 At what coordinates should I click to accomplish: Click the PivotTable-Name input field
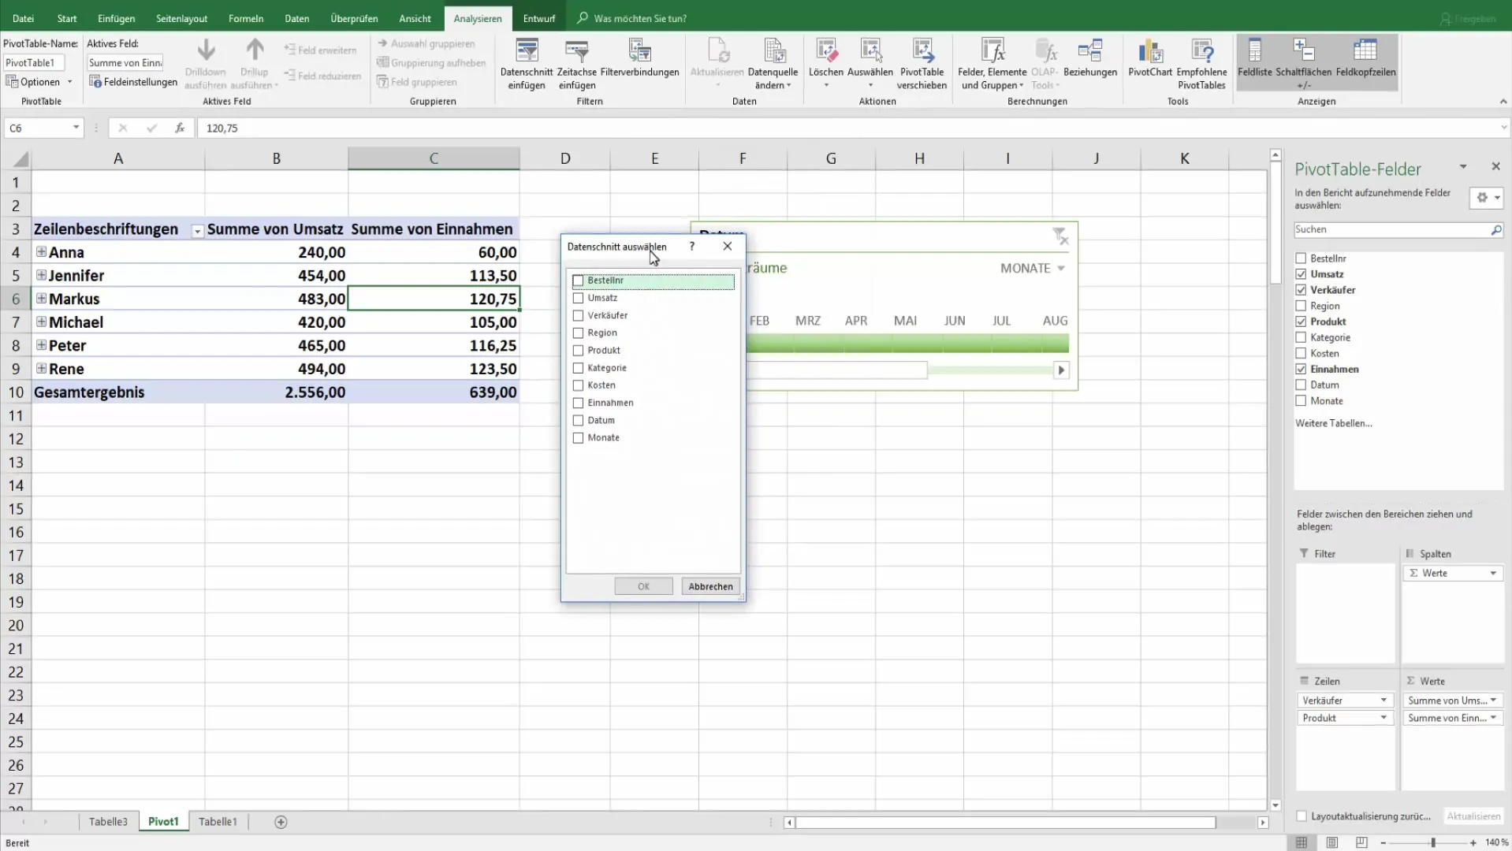point(34,62)
